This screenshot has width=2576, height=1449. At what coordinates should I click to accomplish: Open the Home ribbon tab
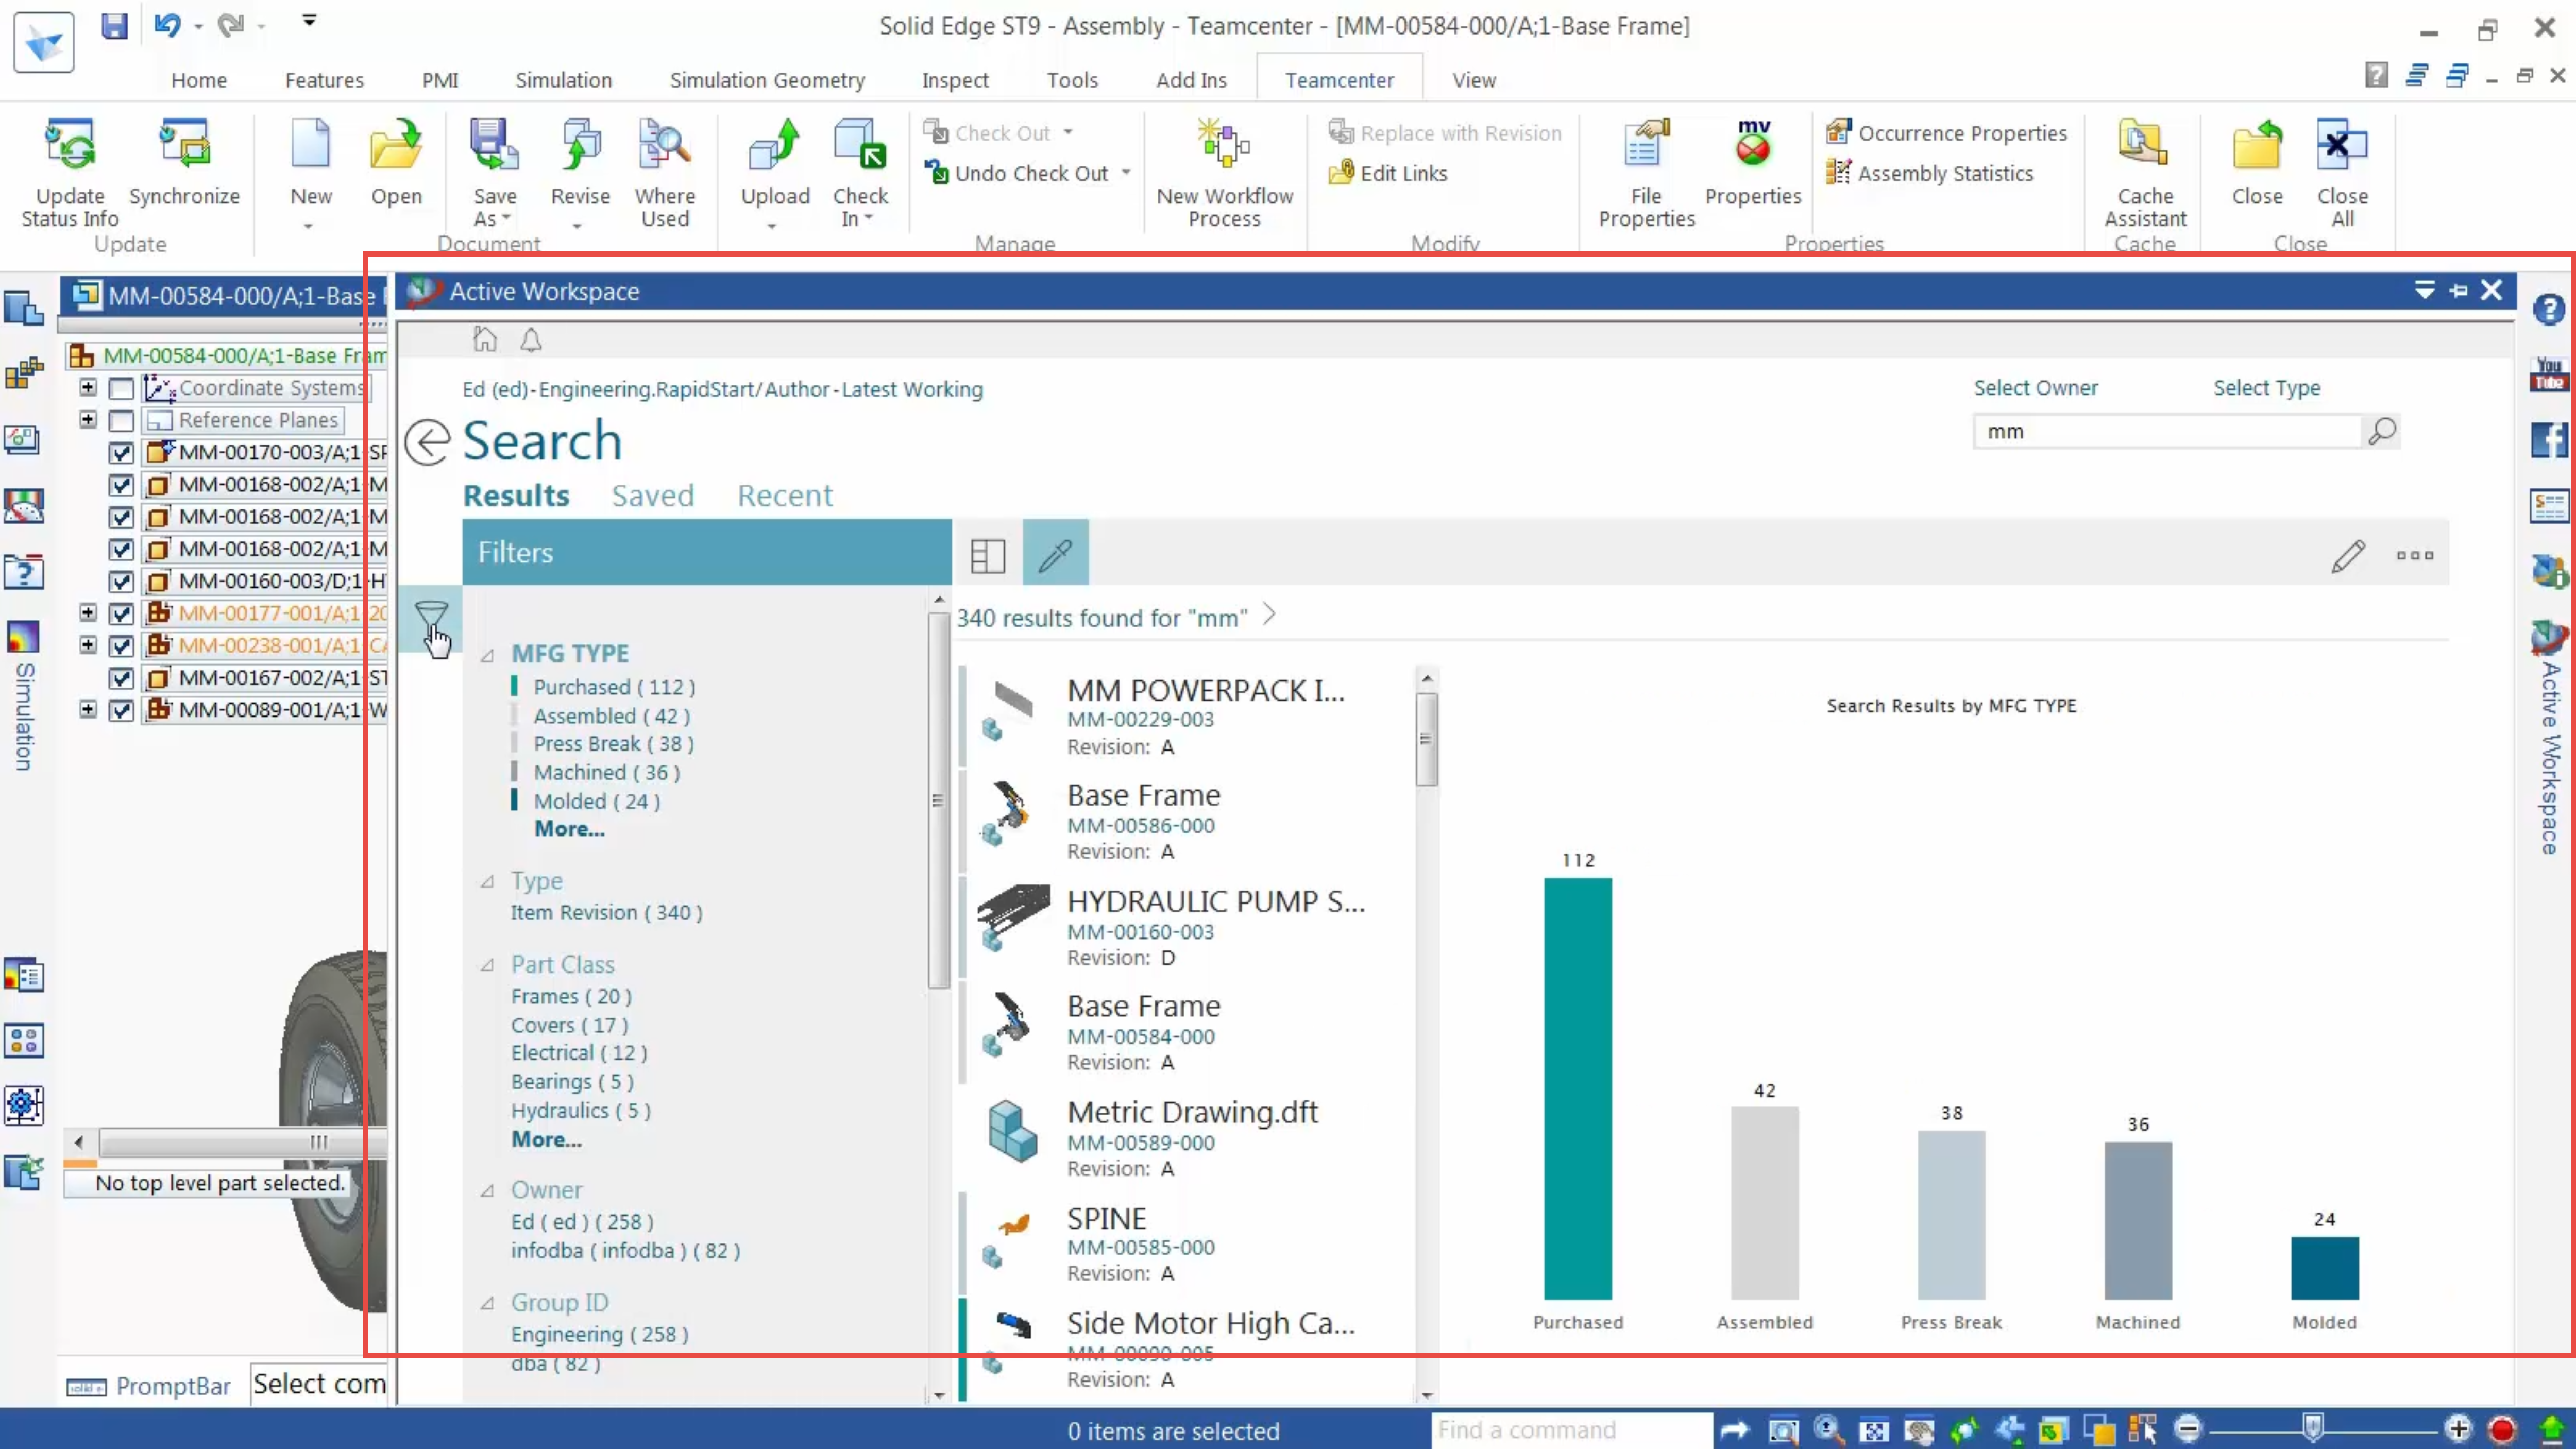198,80
